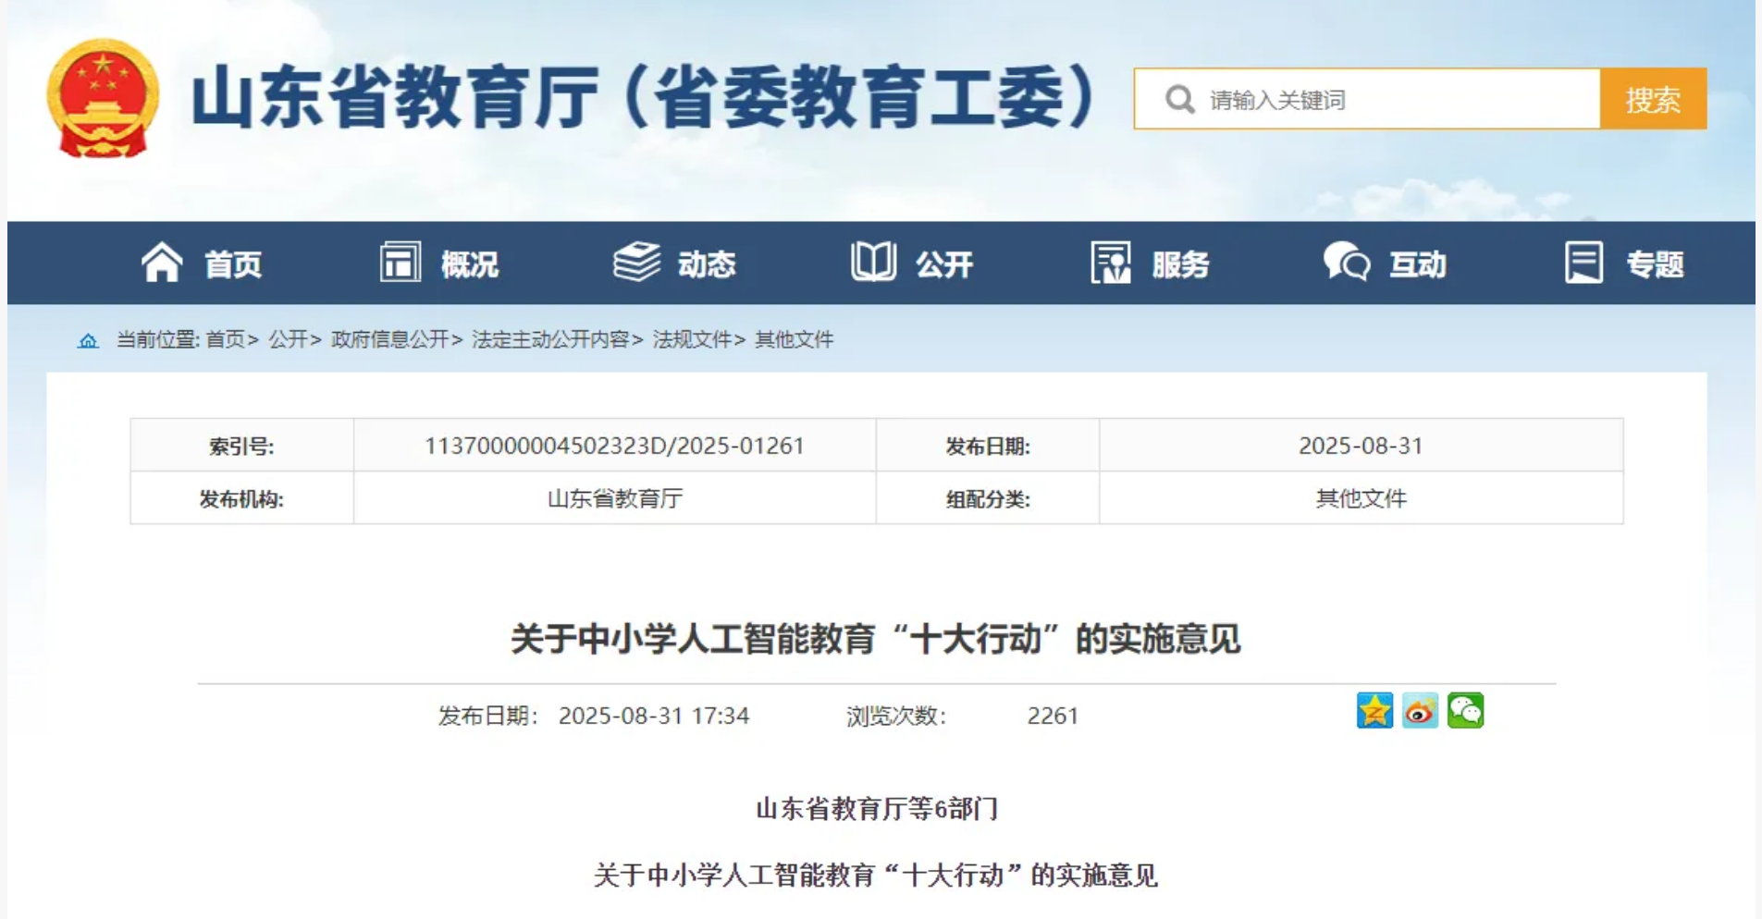Image resolution: width=1762 pixels, height=919 pixels.
Task: Click the magnifying glass search icon
Action: (1179, 99)
